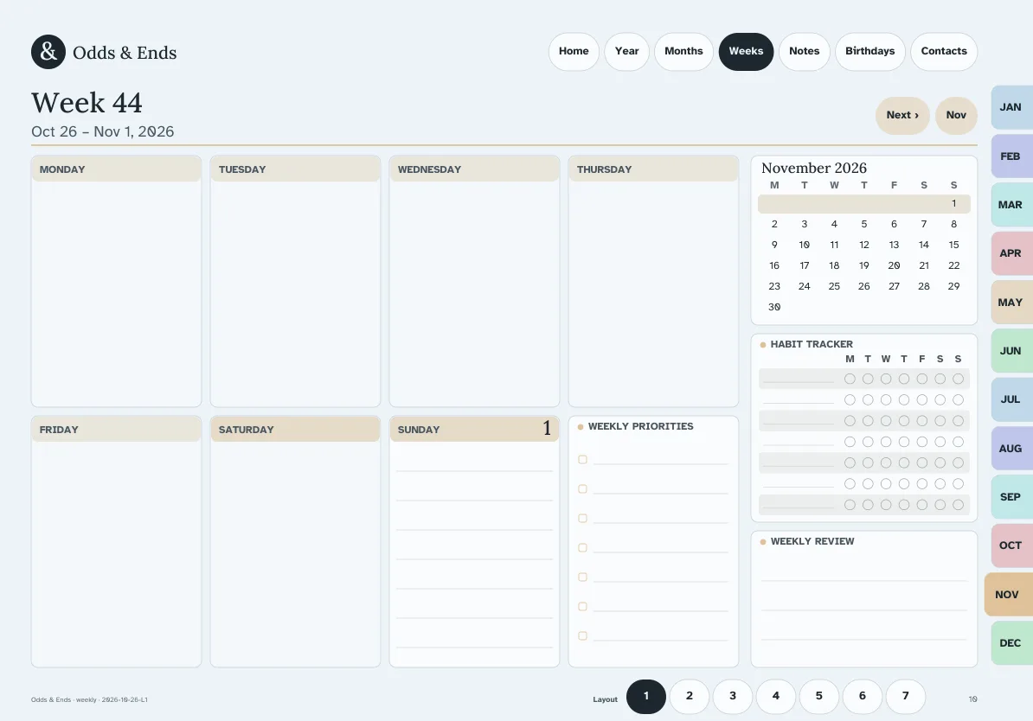The image size is (1033, 721).
Task: Open the Monday day box
Action: point(116,281)
